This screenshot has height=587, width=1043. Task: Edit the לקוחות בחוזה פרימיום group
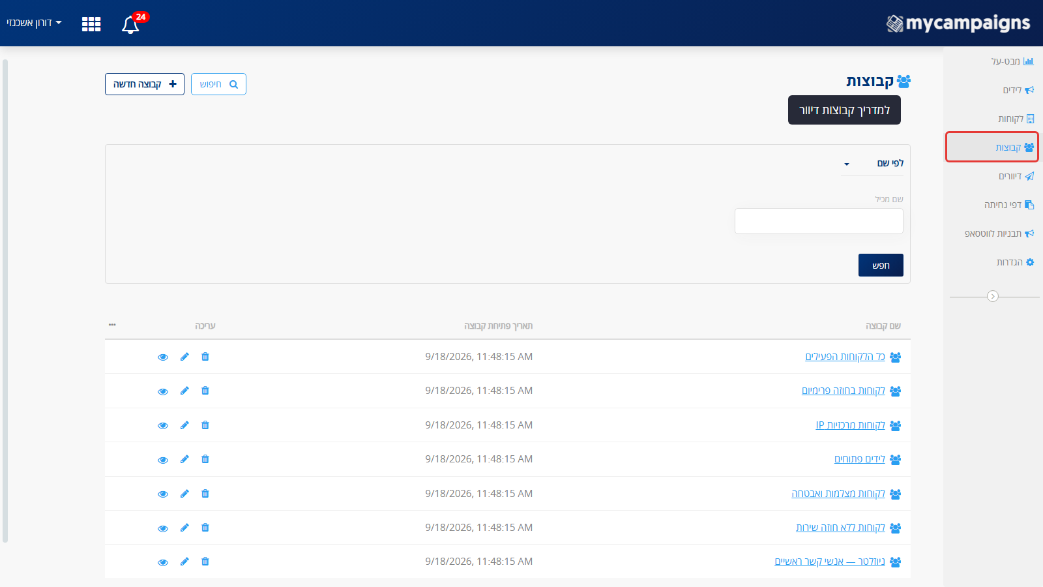(184, 391)
